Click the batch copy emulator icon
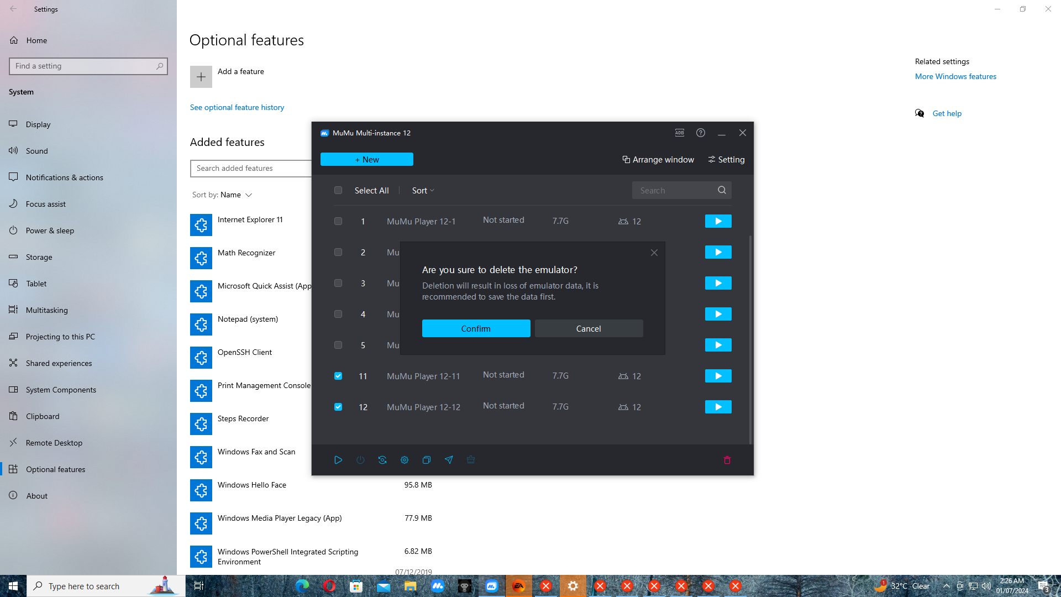 point(427,460)
